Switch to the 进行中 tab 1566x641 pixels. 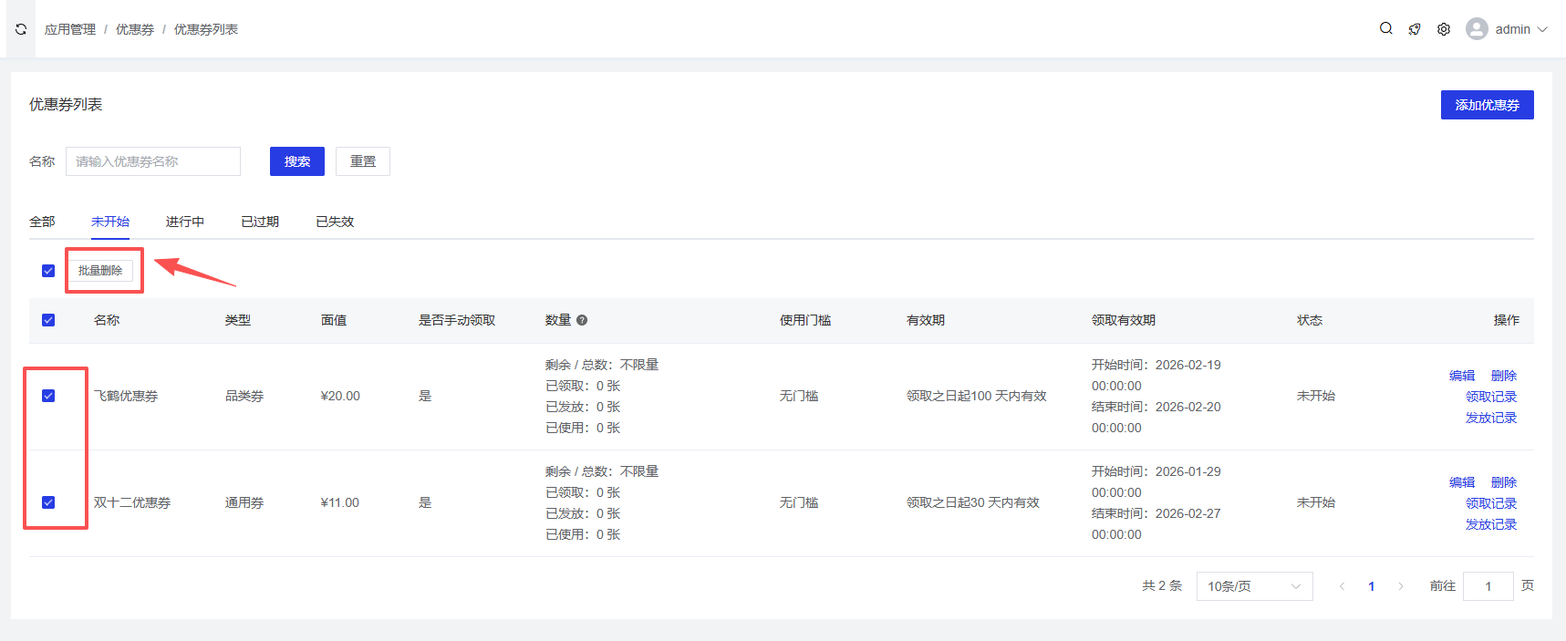(184, 222)
